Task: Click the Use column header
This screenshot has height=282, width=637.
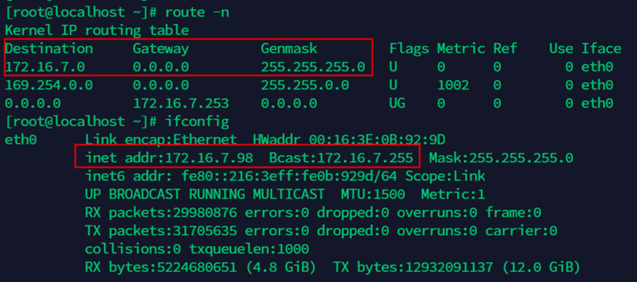Action: pyautogui.click(x=561, y=49)
